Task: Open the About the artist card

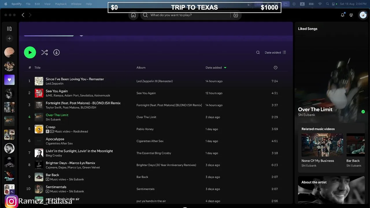Action: pyautogui.click(x=331, y=190)
